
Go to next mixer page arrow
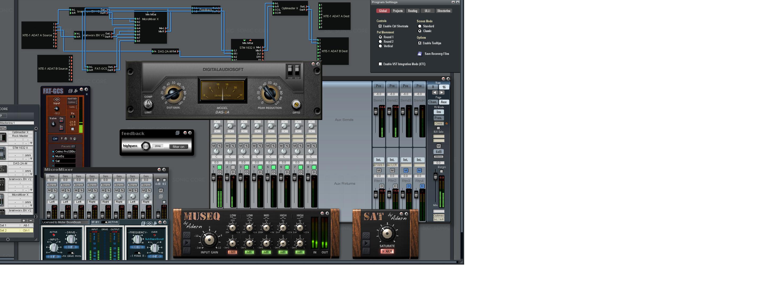pyautogui.click(x=442, y=93)
